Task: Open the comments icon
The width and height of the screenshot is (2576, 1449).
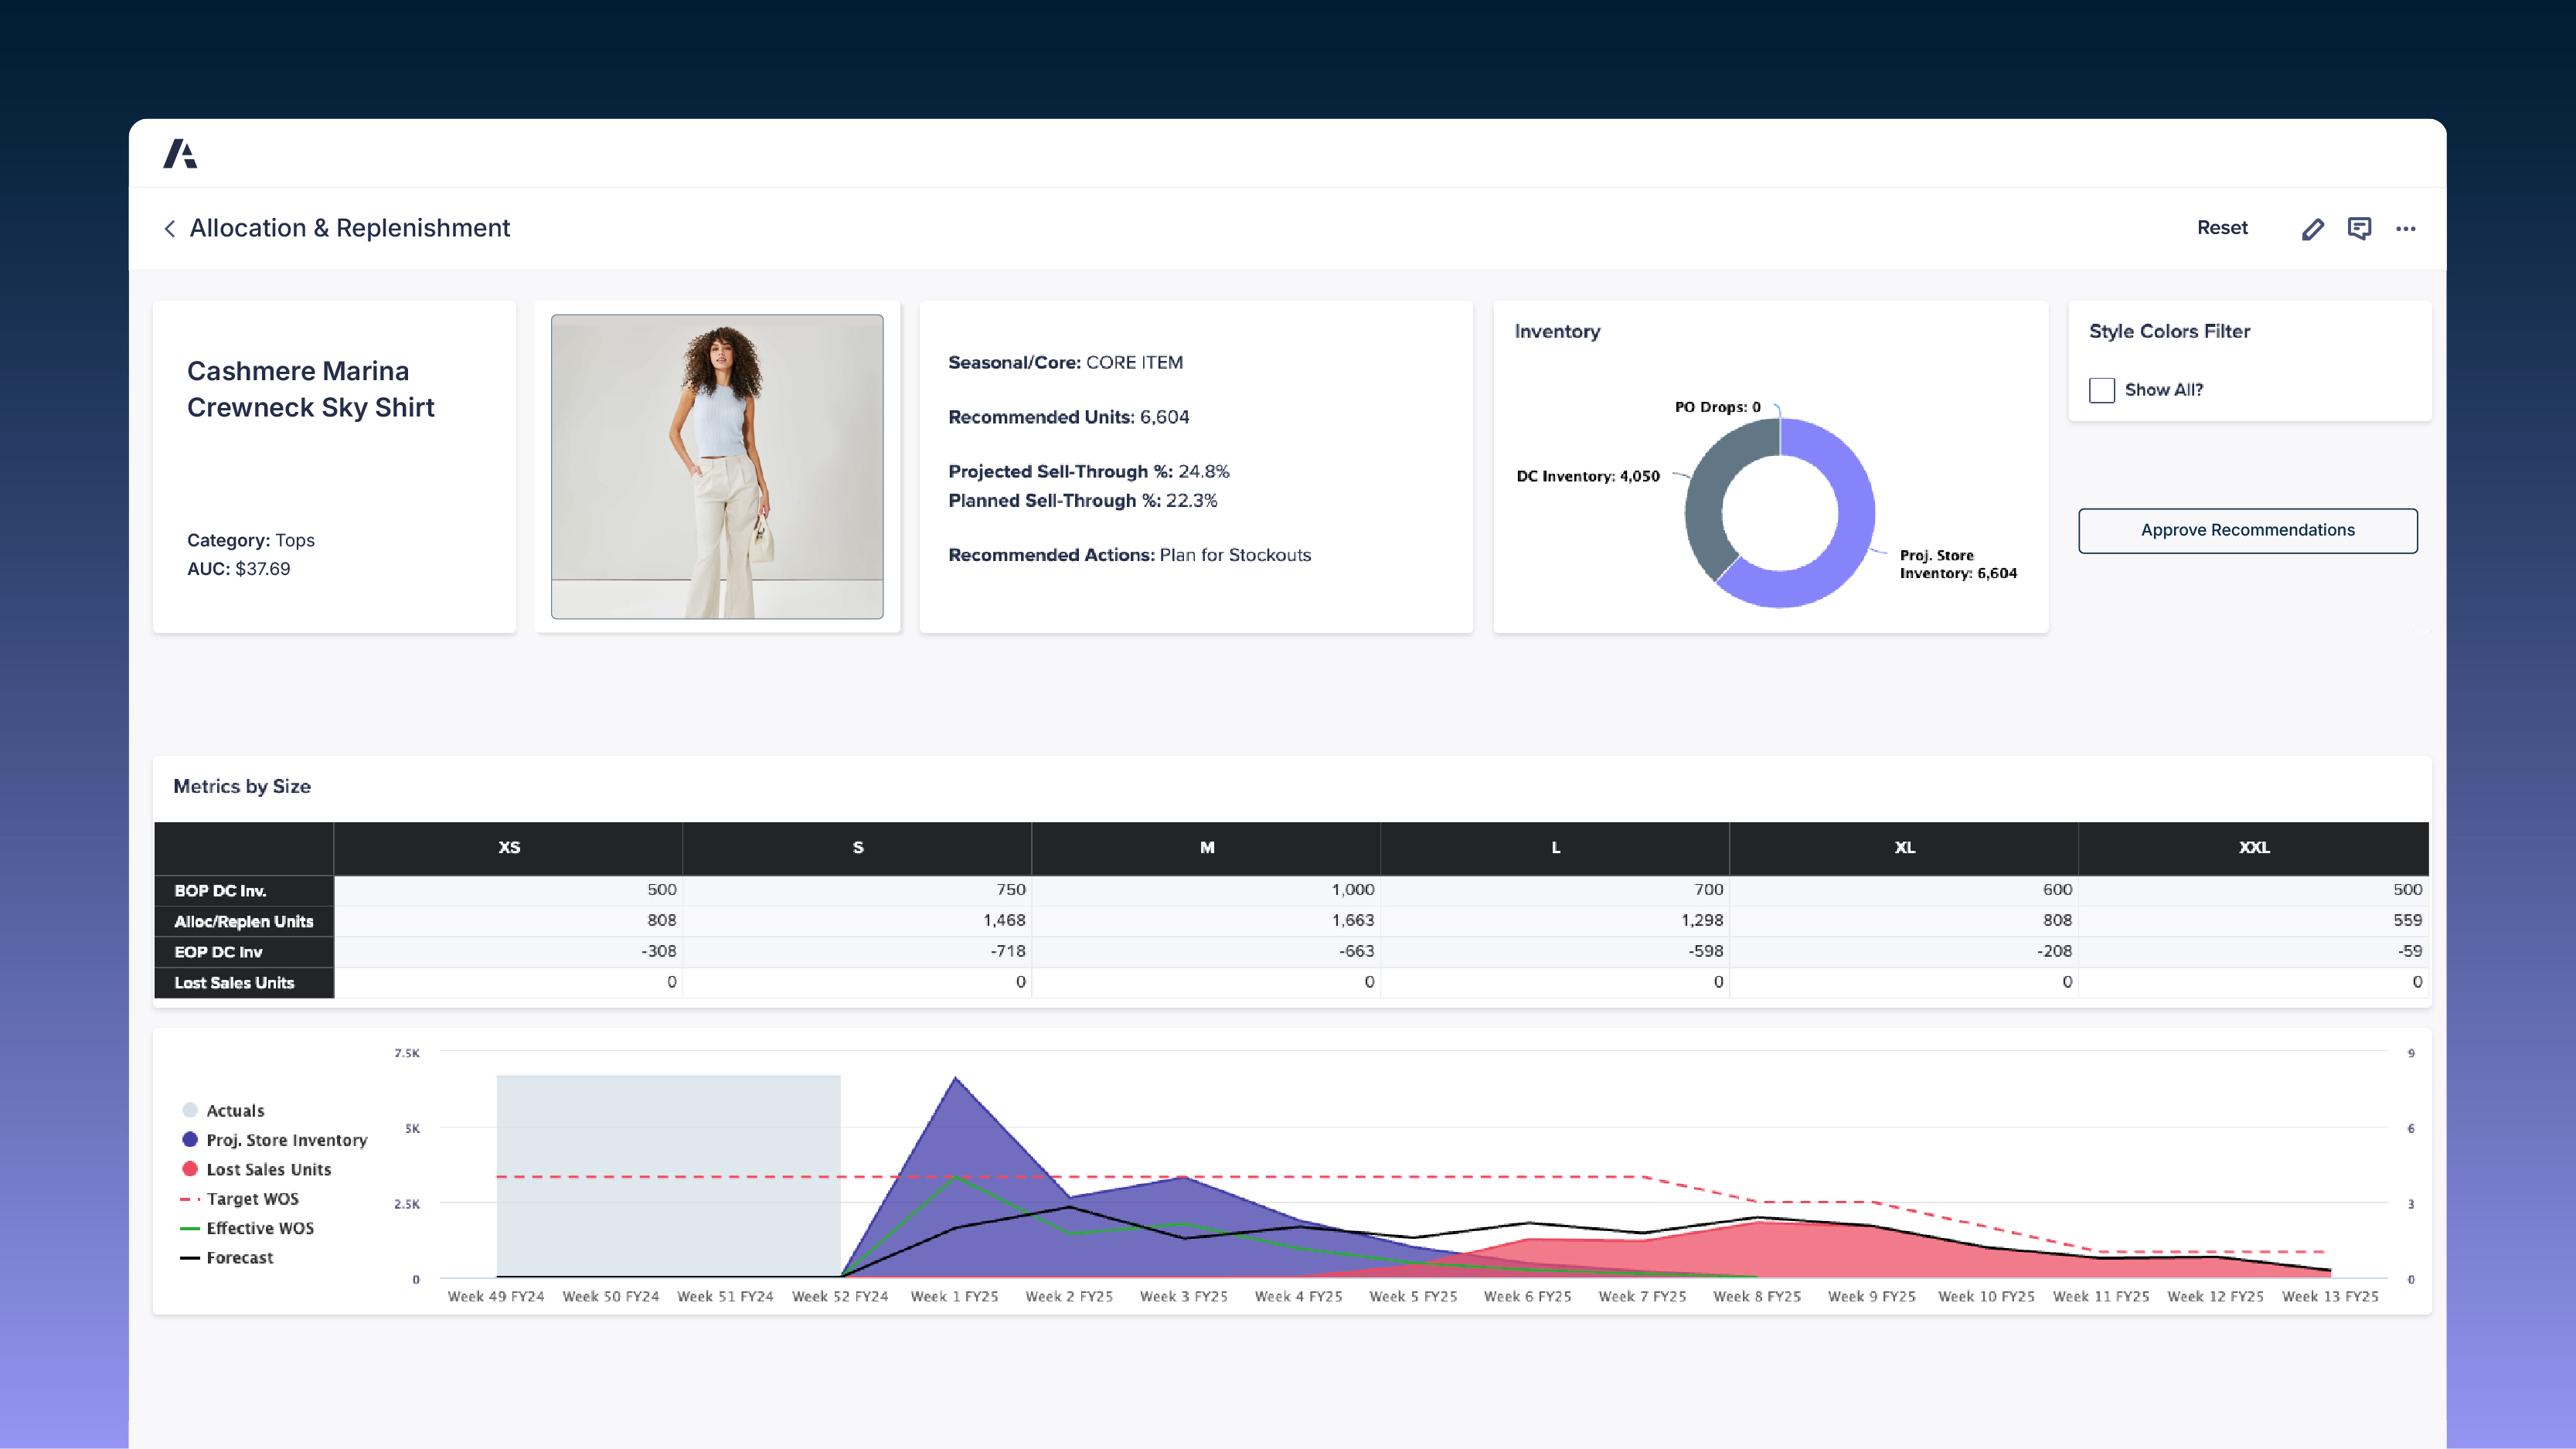Action: (2359, 229)
